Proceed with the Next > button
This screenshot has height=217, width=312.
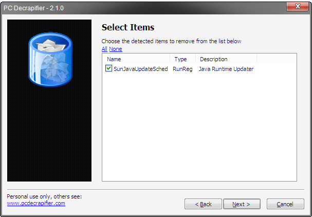tap(242, 204)
